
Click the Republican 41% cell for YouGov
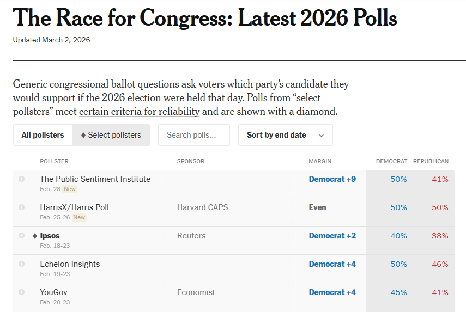[x=440, y=292]
